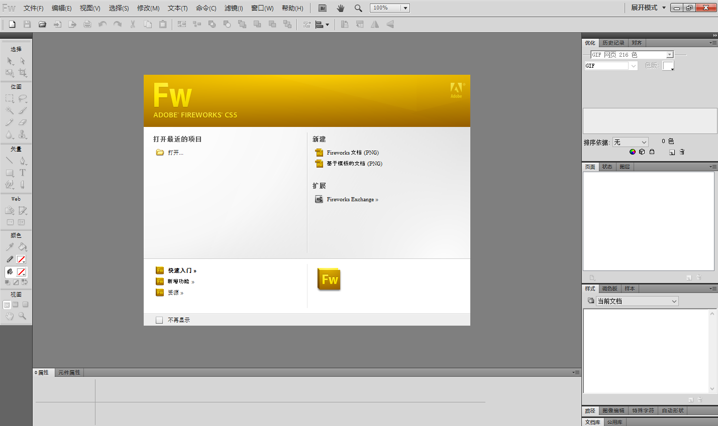Switch to the 历史记录 tab
Image resolution: width=718 pixels, height=426 pixels.
(x=613, y=43)
